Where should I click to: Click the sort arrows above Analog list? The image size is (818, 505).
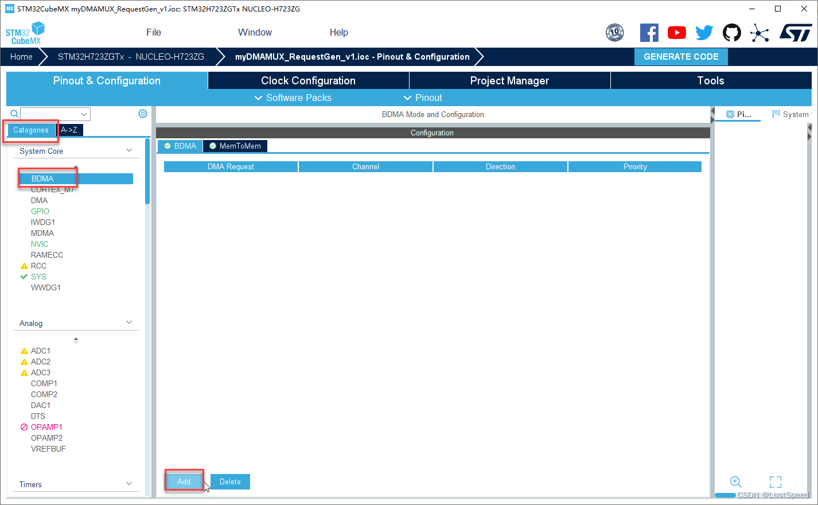[x=76, y=340]
